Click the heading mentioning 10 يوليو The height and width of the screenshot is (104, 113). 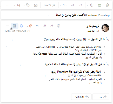coord(77,65)
